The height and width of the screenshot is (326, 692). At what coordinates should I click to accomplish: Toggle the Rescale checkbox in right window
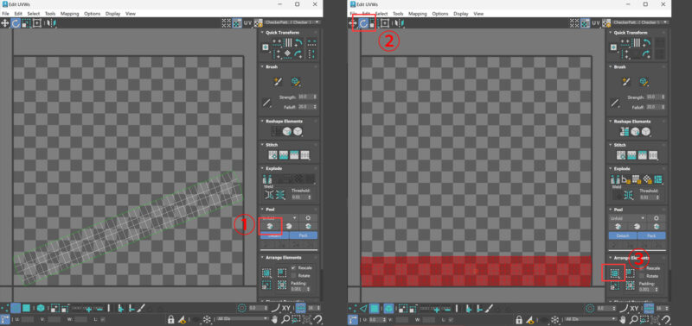pos(642,268)
